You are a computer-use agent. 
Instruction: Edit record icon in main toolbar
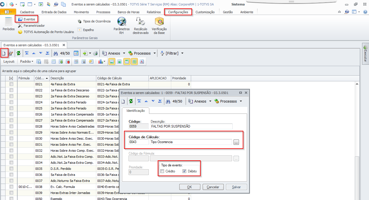pos(11,53)
